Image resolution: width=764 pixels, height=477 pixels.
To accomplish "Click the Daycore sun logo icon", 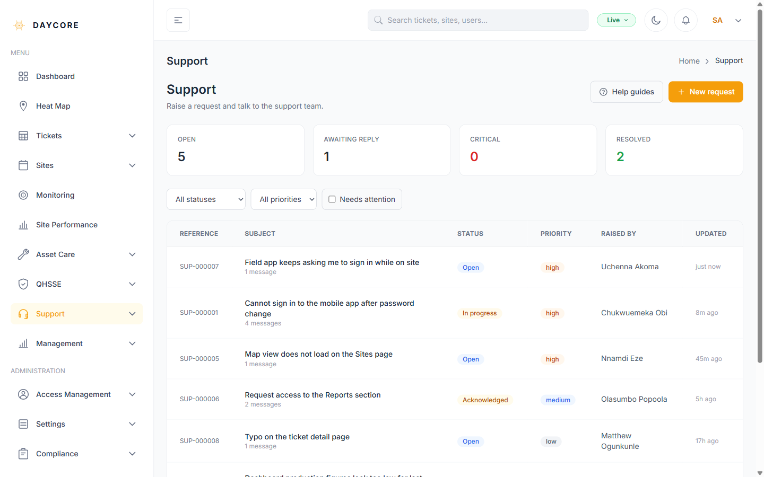I will click(x=19, y=25).
